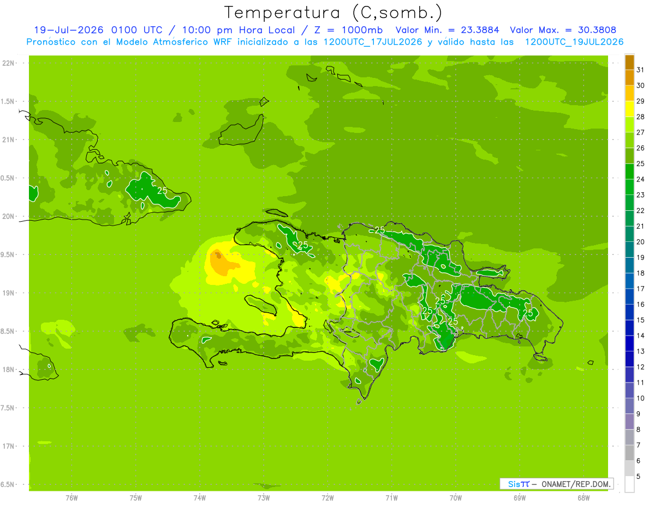This screenshot has height=505, width=655.
Task: Click the "70W" longitude label
Action: coord(455,497)
